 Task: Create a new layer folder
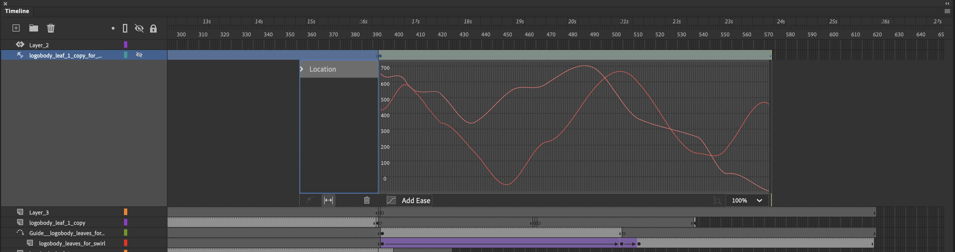34,28
